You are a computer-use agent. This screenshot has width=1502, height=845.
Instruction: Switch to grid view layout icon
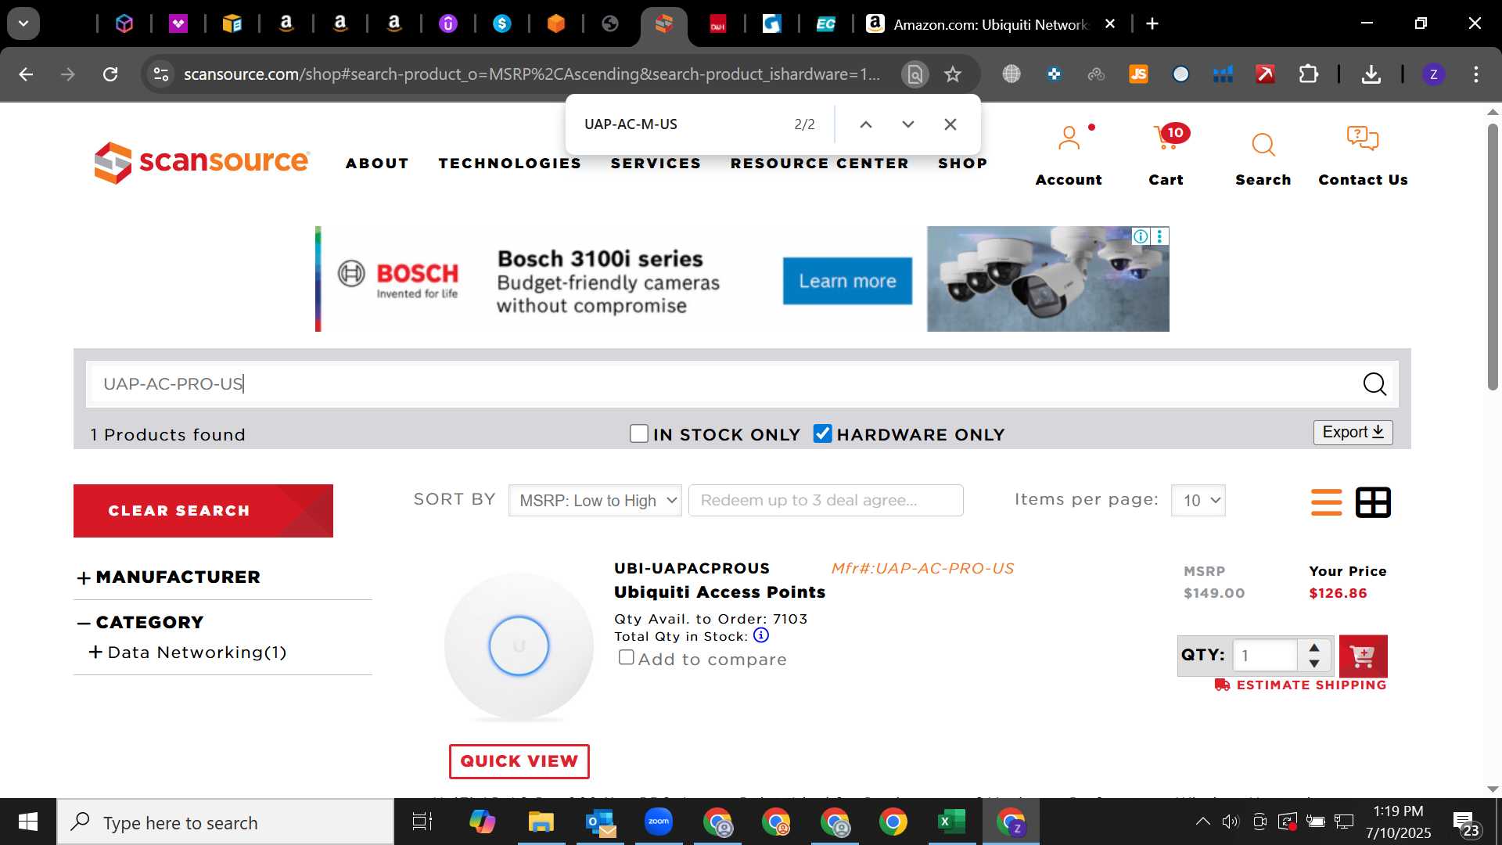click(x=1373, y=502)
